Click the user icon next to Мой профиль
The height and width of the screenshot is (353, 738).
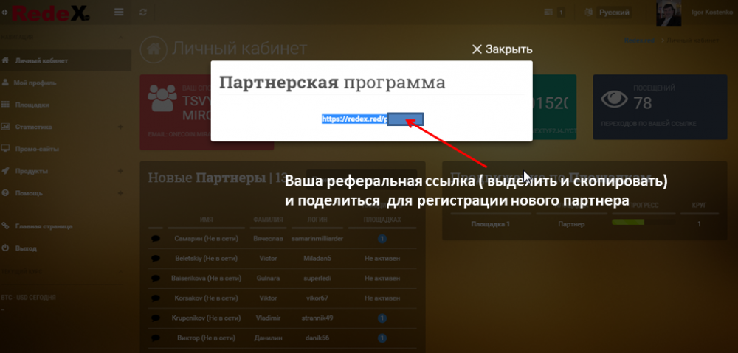[5, 83]
